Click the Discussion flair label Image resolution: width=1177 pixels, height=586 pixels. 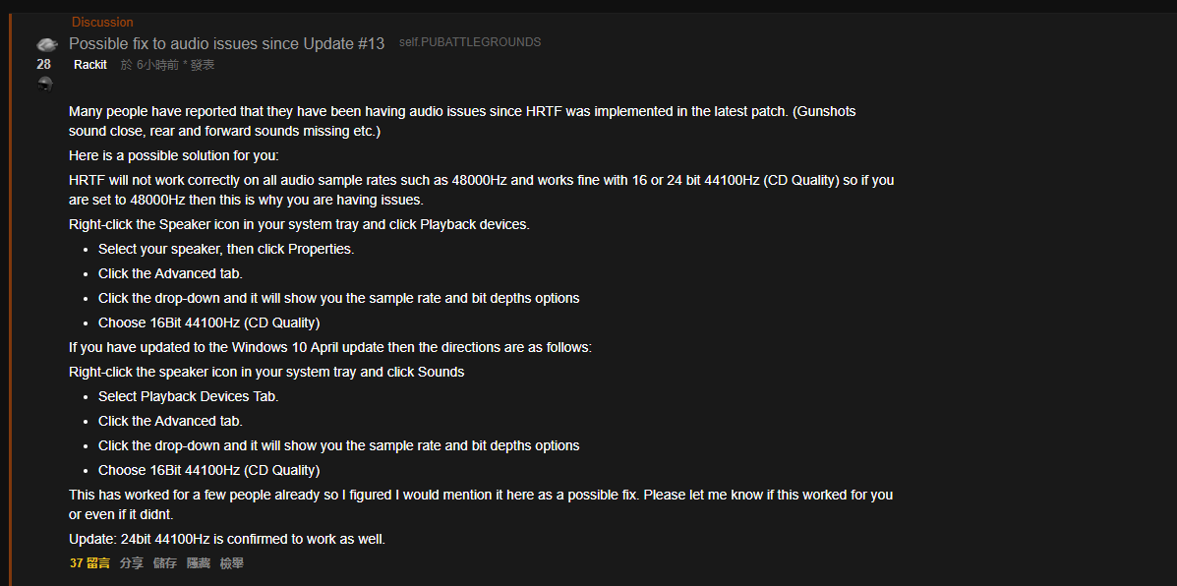[x=103, y=23]
